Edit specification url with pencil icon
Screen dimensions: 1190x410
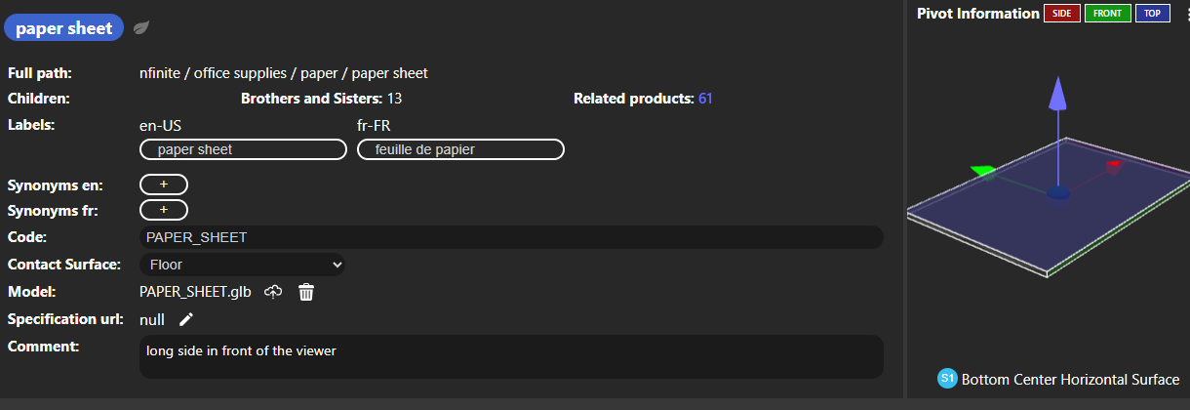coord(186,319)
